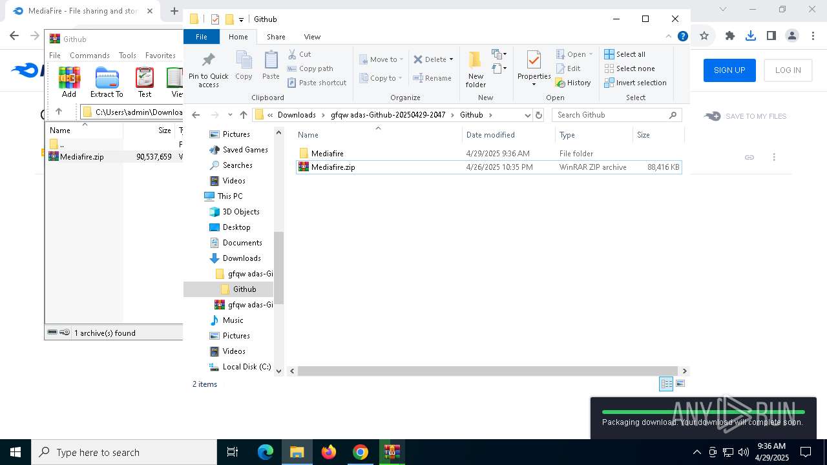Select the Mediafire folder in file list
This screenshot has height=465, width=827.
[488, 154]
